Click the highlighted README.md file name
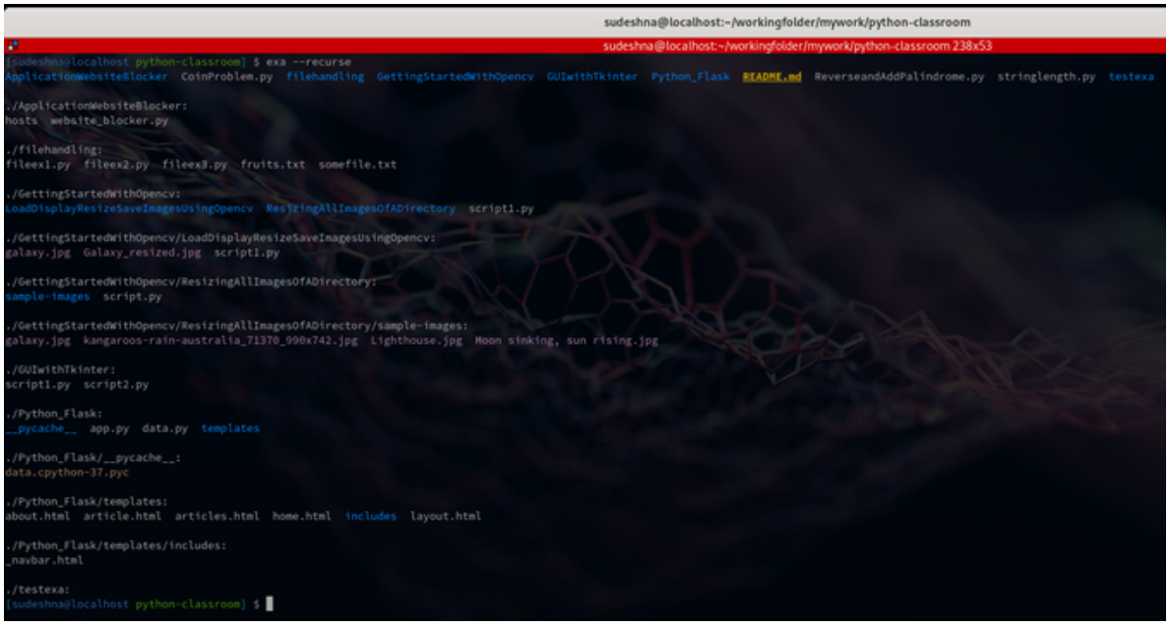This screenshot has height=627, width=1169. click(771, 77)
